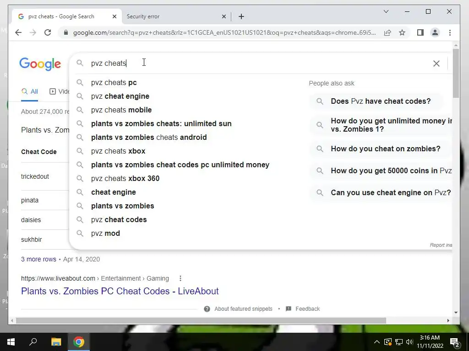Click the URL address bar
The image size is (469, 351).
pos(224,32)
